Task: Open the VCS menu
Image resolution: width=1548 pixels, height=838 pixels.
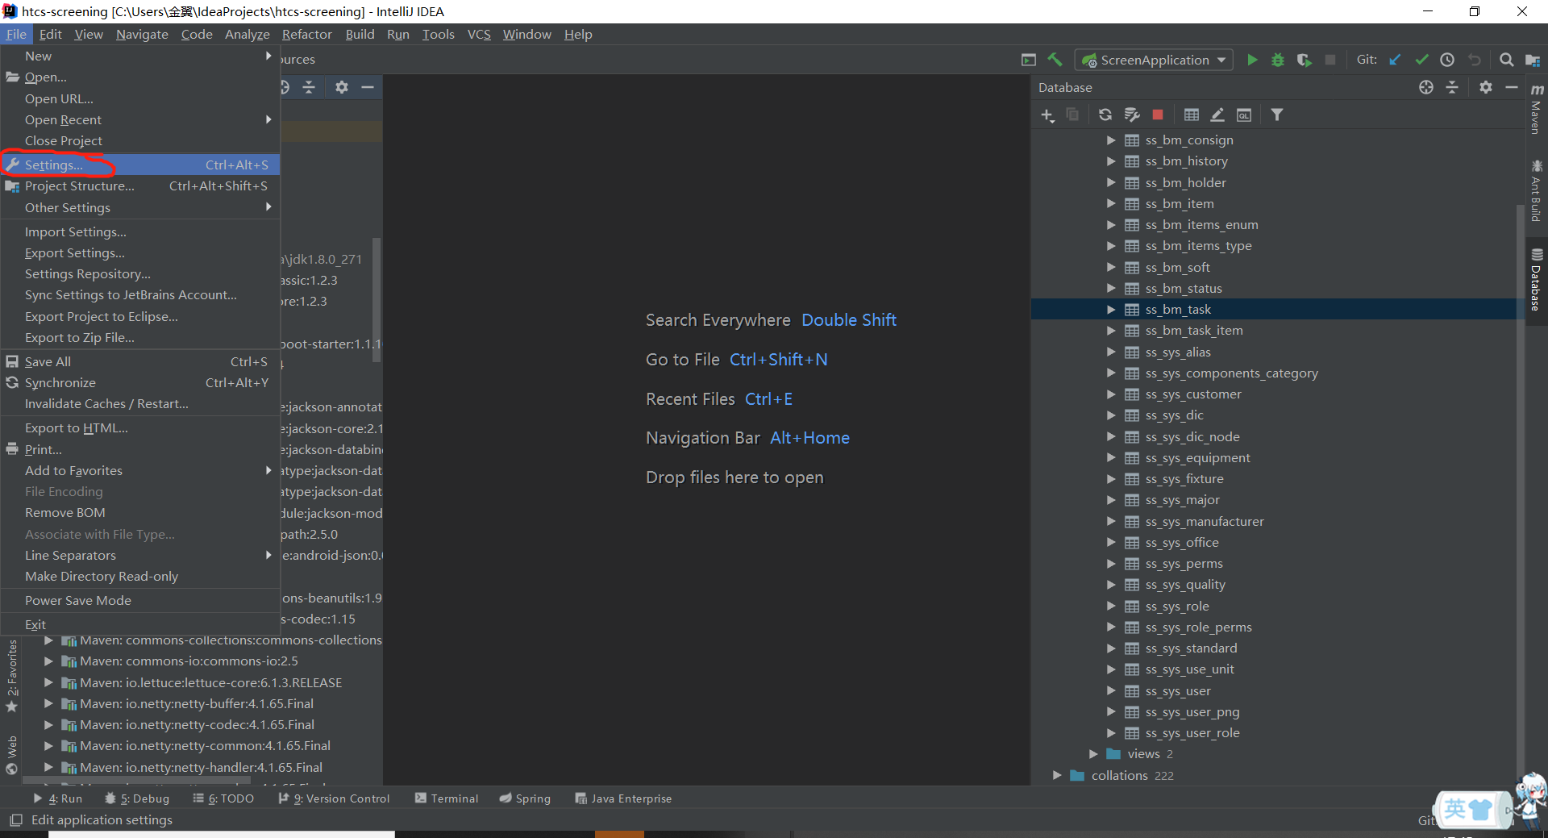Action: point(479,34)
